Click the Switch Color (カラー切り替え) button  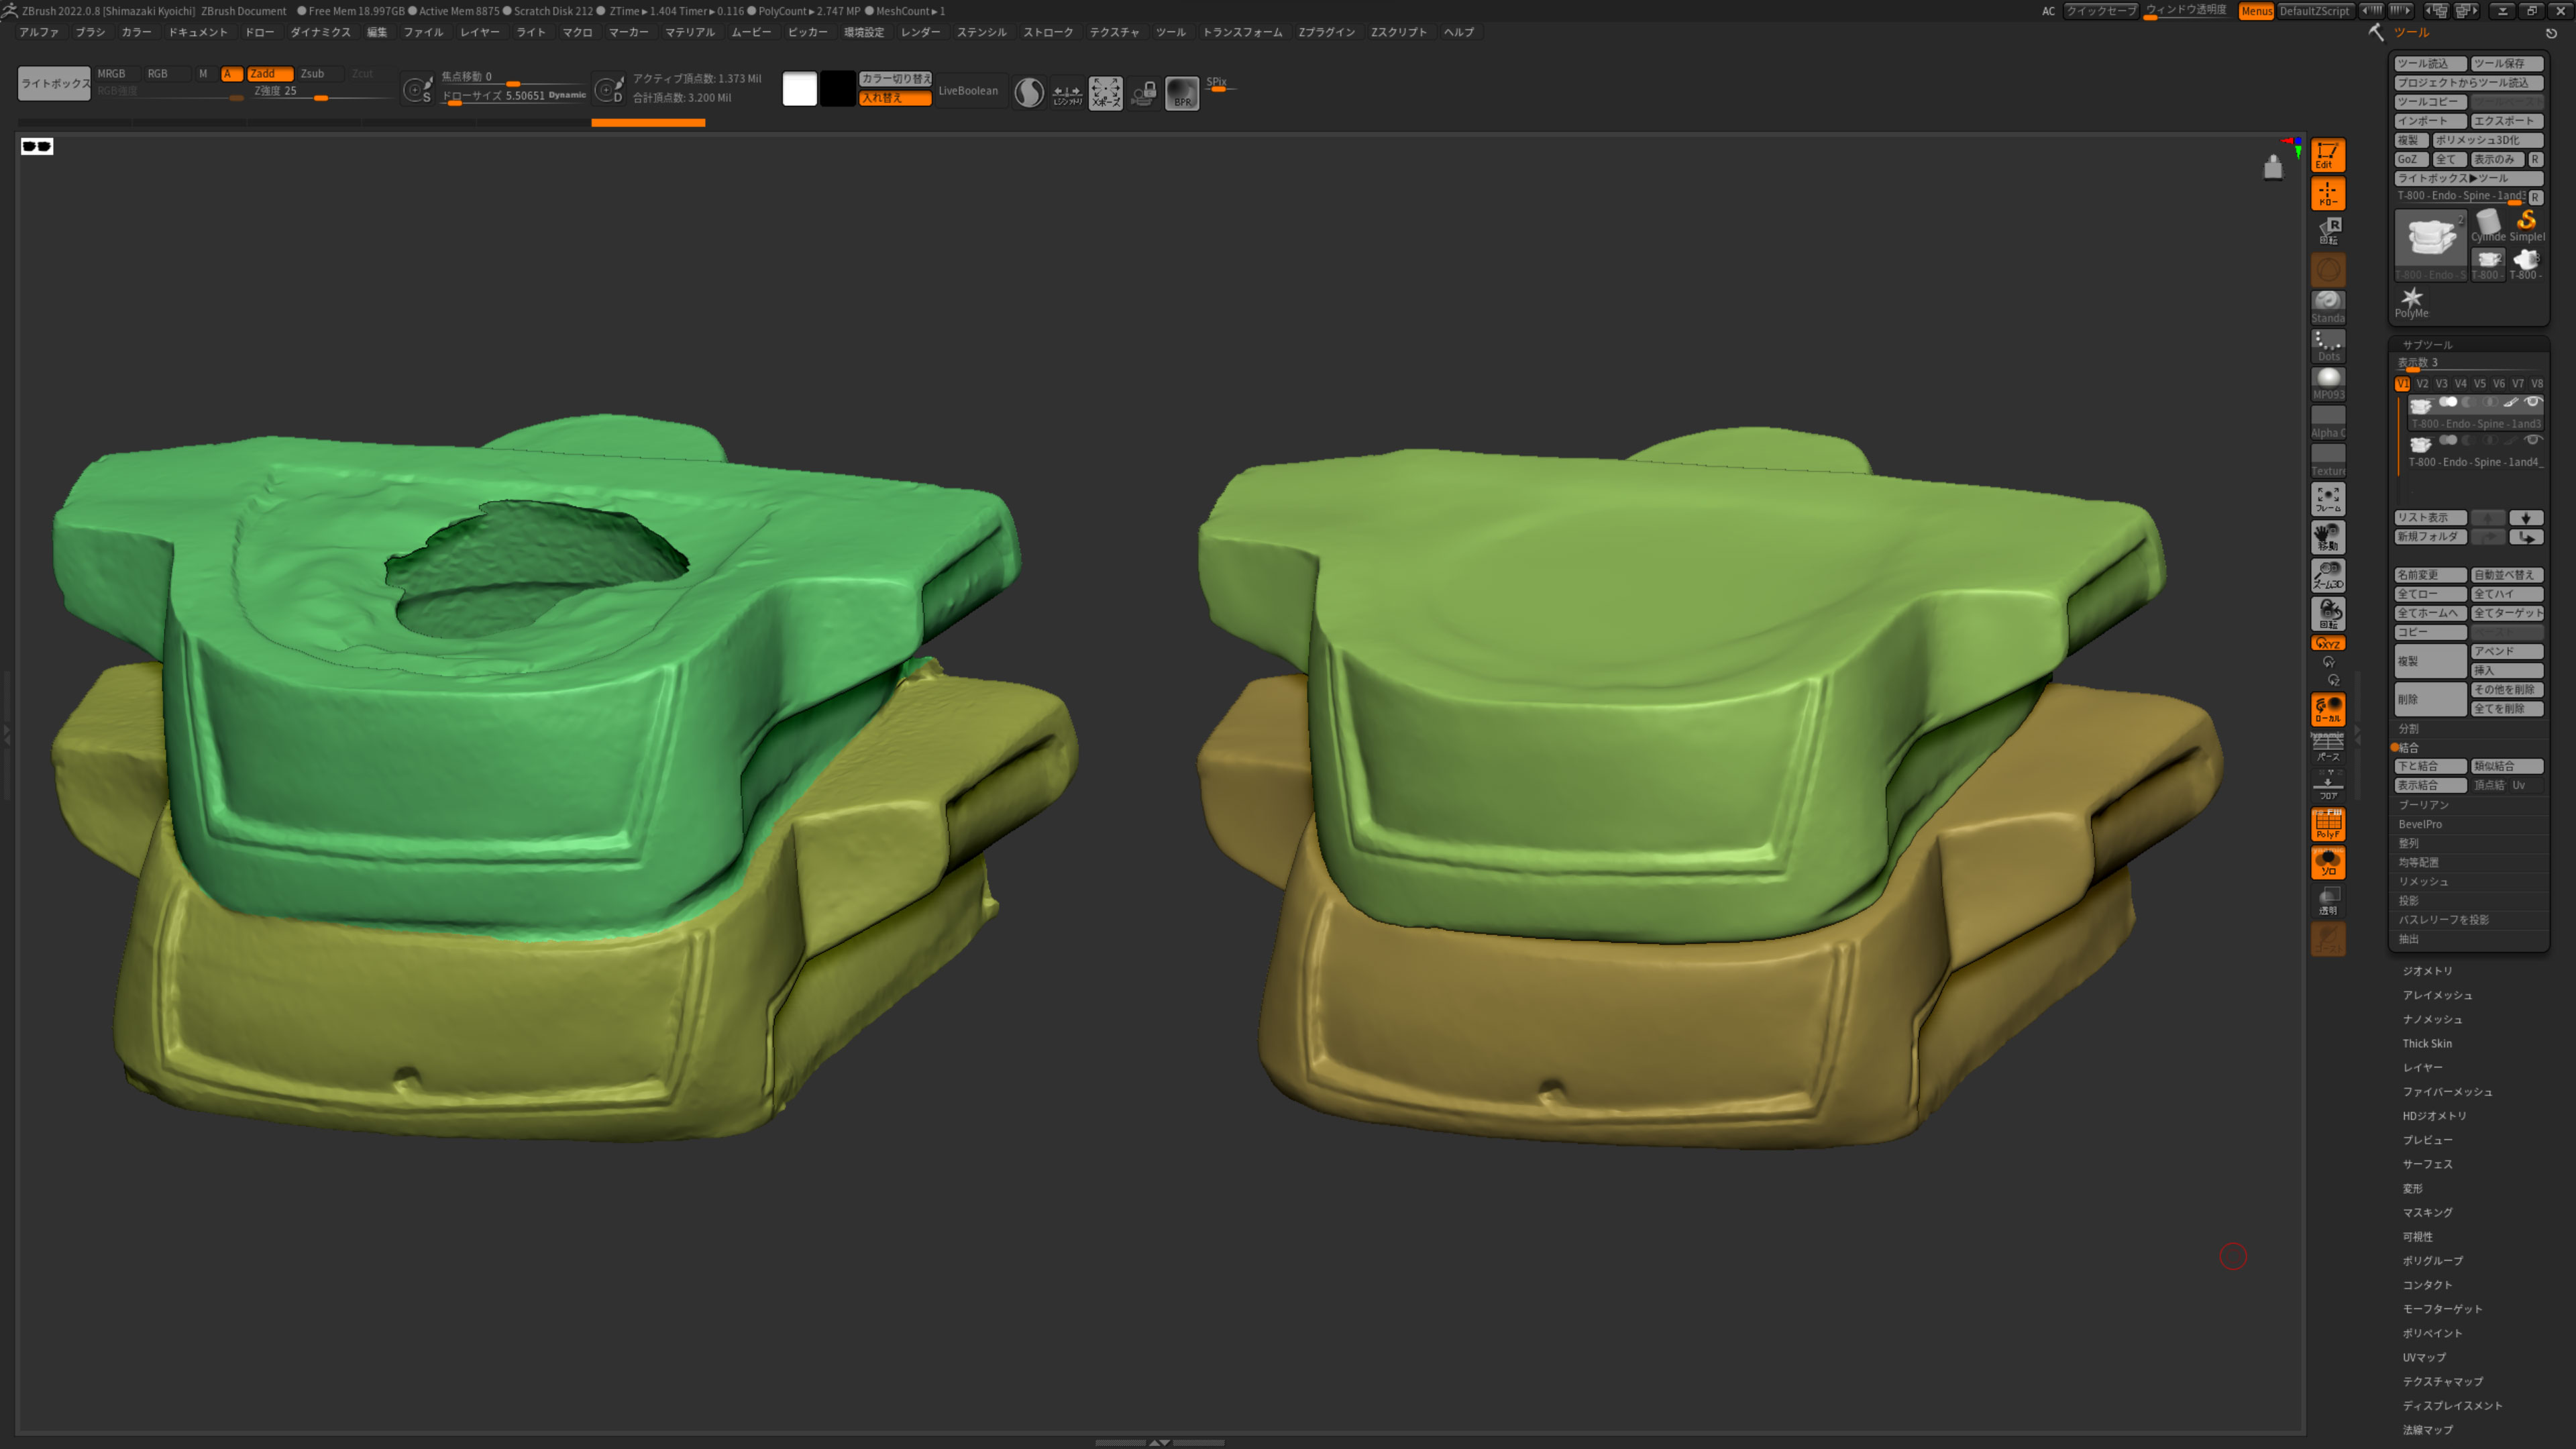point(895,79)
